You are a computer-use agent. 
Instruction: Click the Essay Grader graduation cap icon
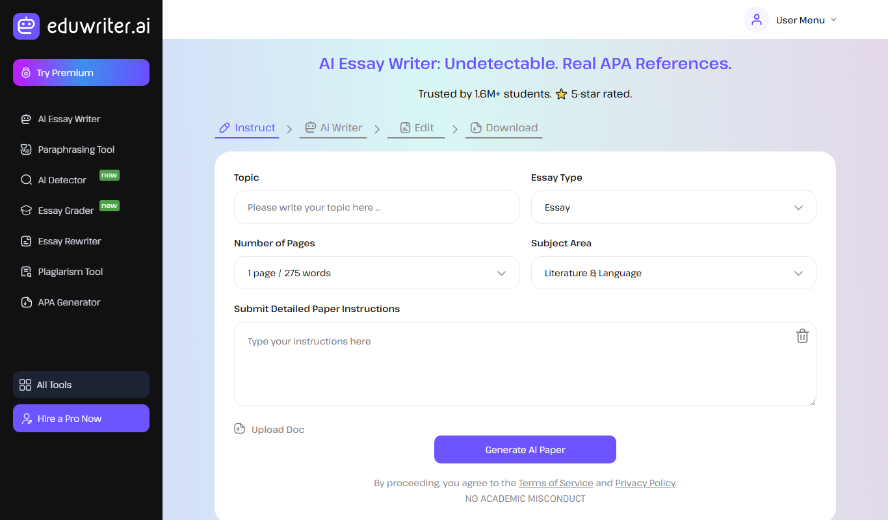coord(26,211)
